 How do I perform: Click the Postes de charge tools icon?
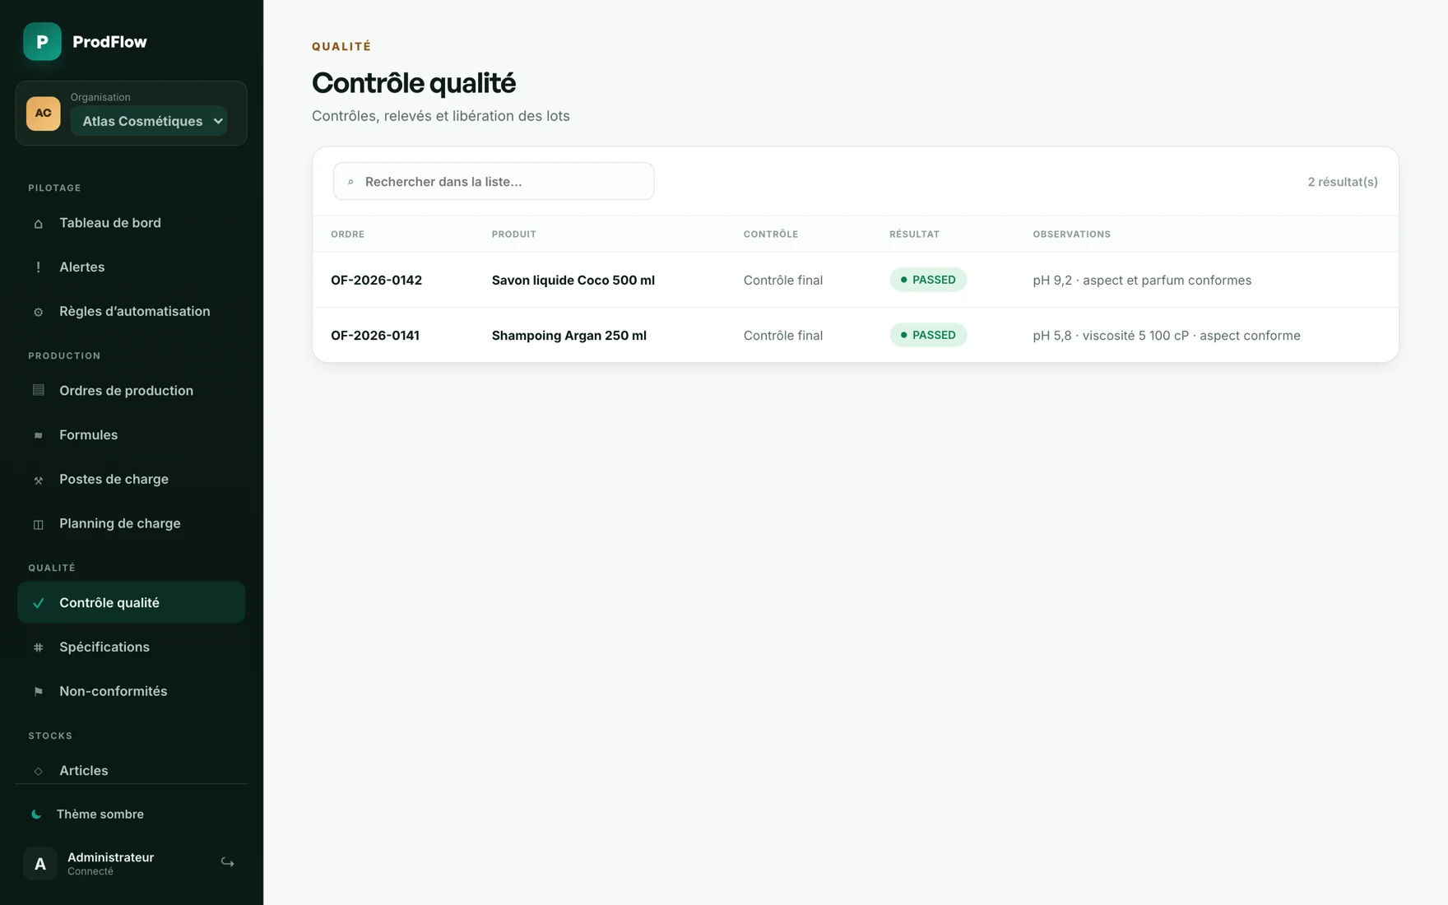[x=38, y=480]
